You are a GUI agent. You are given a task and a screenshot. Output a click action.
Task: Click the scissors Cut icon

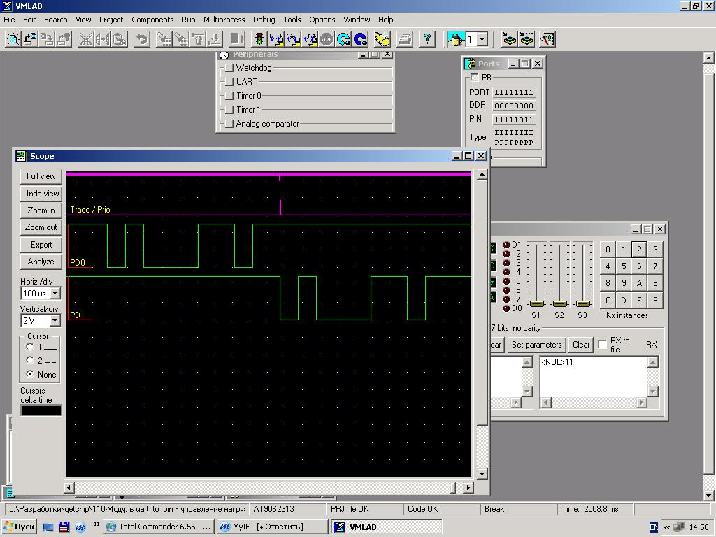coord(85,39)
